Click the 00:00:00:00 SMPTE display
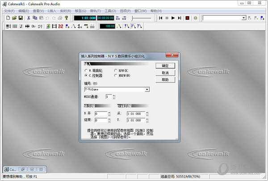This screenshot has width=268, height=181. pyautogui.click(x=105, y=18)
